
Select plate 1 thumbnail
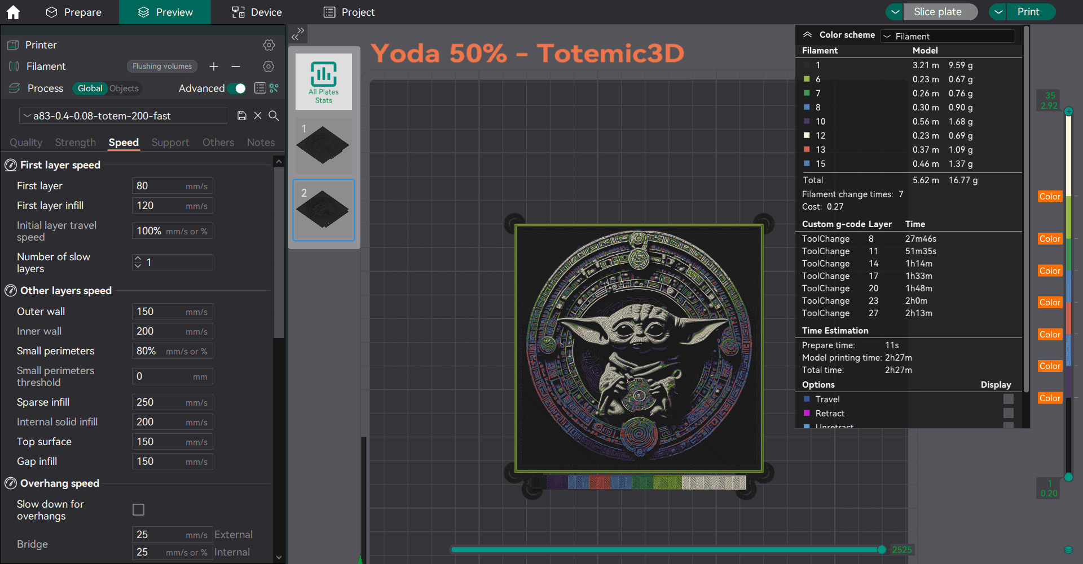coord(324,145)
